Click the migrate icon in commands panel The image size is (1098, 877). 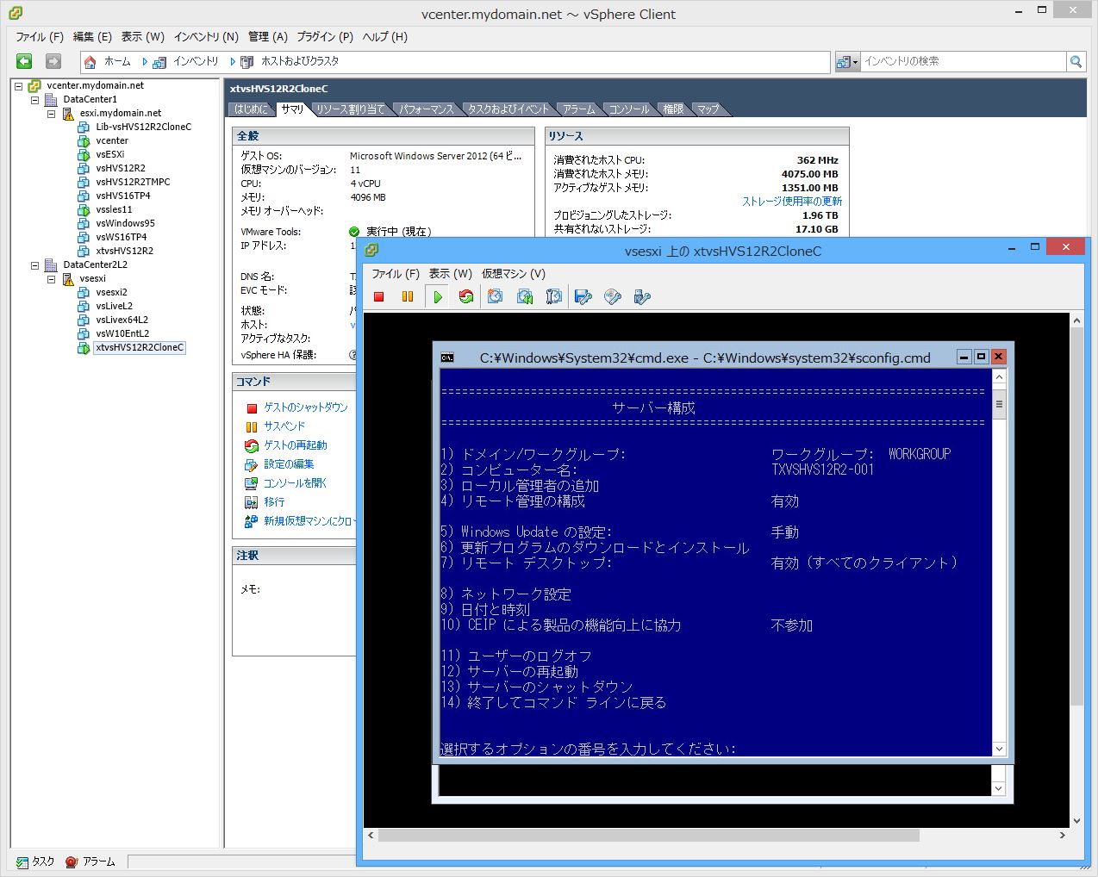[x=252, y=502]
